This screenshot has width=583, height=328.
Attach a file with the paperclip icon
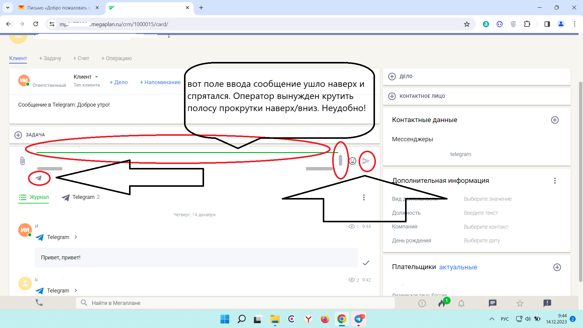[x=22, y=161]
